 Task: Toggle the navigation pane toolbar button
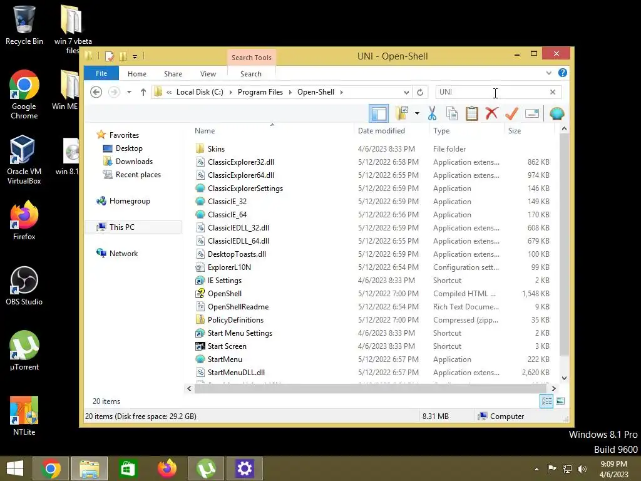(x=379, y=113)
